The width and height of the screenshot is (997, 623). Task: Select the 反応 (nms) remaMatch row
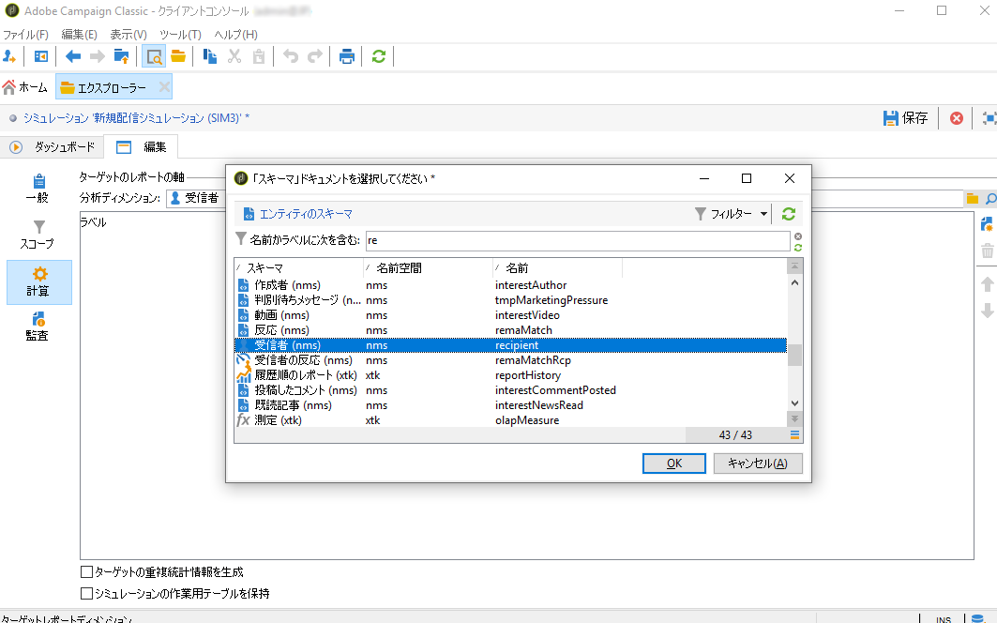pos(510,330)
